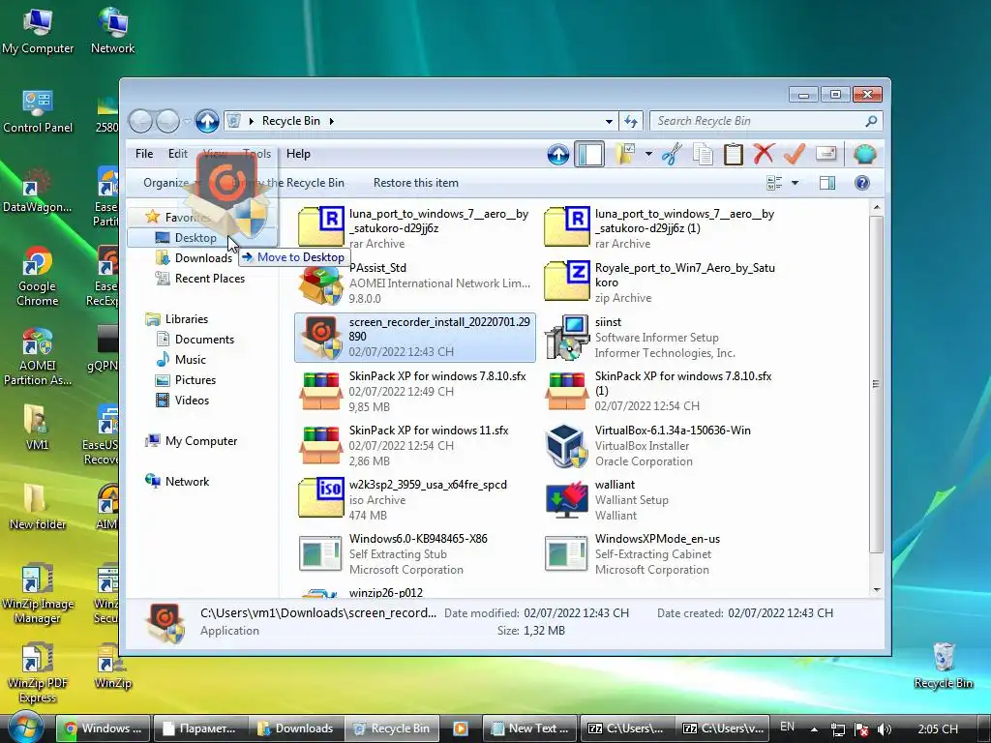Click the envelope Email icon in toolbar

coord(826,154)
